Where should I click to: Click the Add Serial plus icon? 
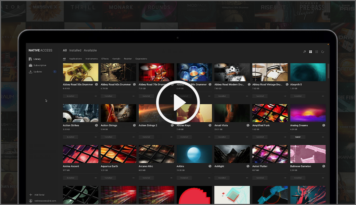[x=31, y=195]
